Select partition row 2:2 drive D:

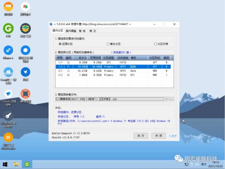point(113,75)
